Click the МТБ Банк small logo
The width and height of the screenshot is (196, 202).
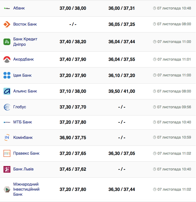pyautogui.click(x=7, y=122)
